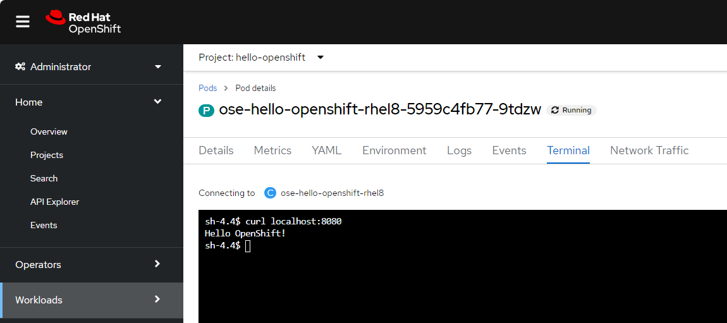This screenshot has height=323, width=727.
Task: Open Projects in the Home menu
Action: coord(47,155)
